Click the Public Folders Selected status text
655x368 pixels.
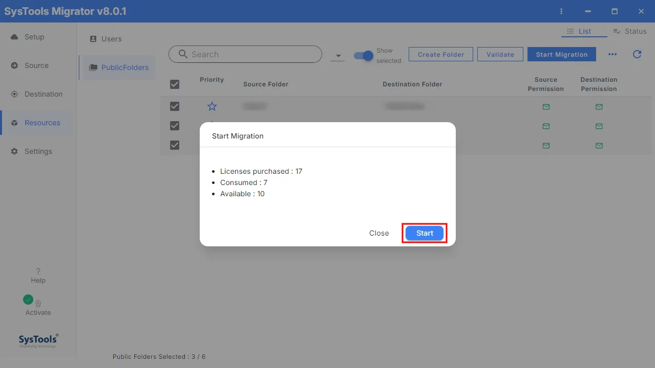[159, 357]
